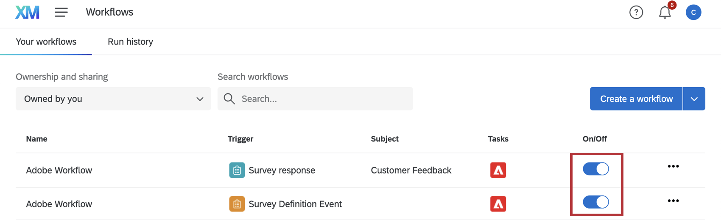Click Adobe task icon in Customer Feedback row
Viewport: 721px width, 220px height.
point(498,170)
